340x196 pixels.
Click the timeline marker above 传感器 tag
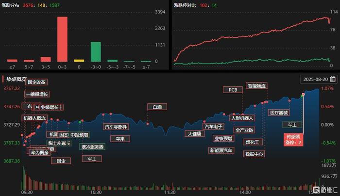tap(303, 95)
